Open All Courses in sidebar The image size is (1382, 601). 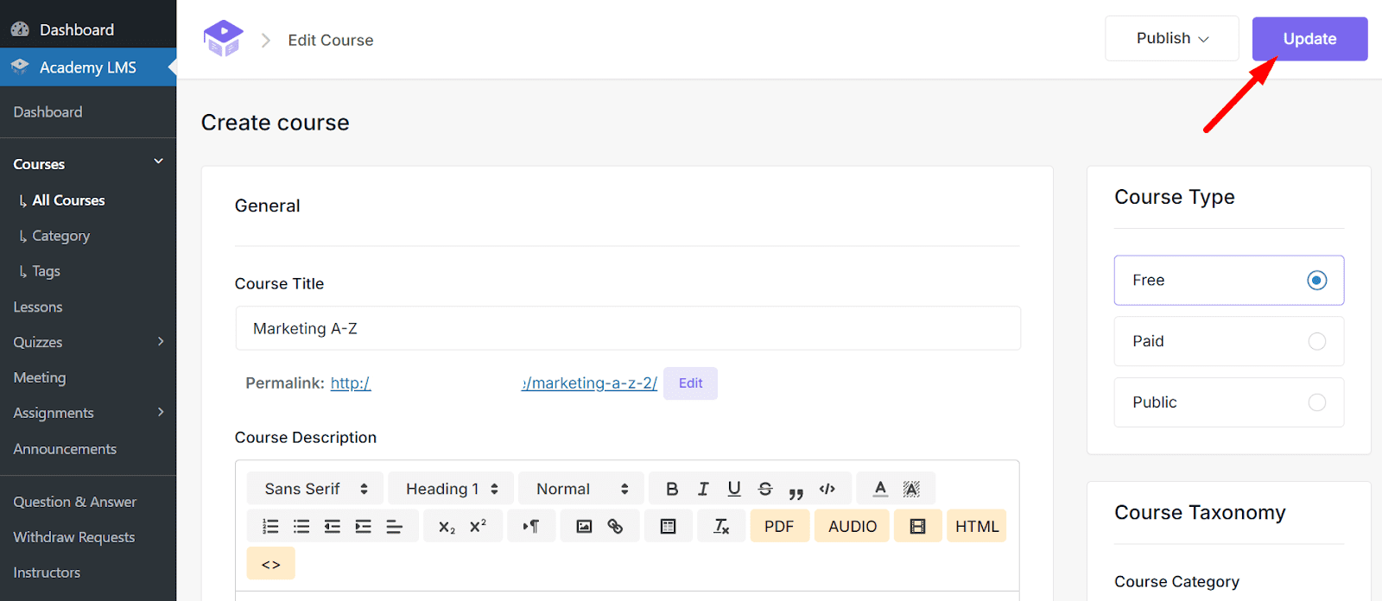[68, 200]
